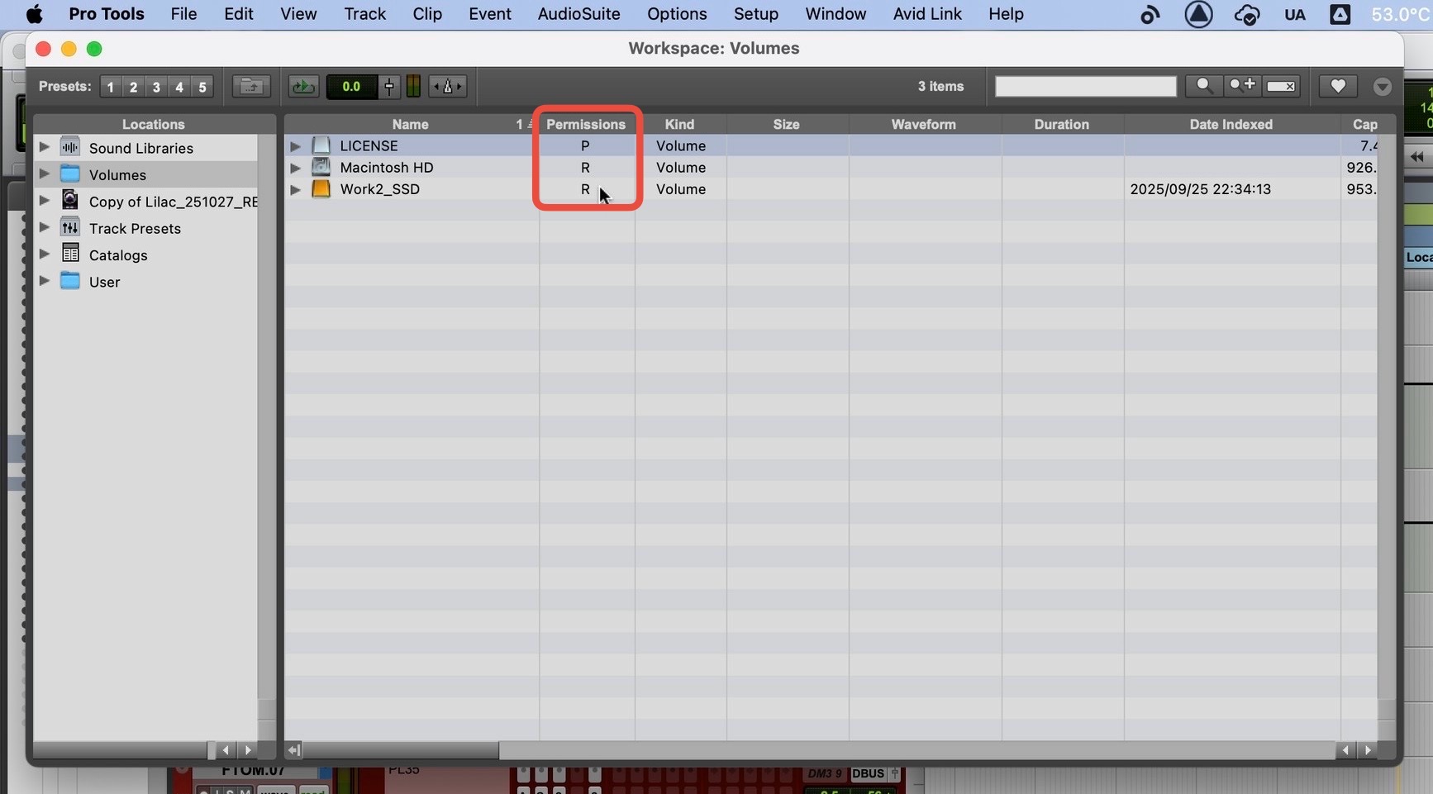Click the folder-up navigation icon
Image resolution: width=1433 pixels, height=794 pixels.
pyautogui.click(x=251, y=86)
